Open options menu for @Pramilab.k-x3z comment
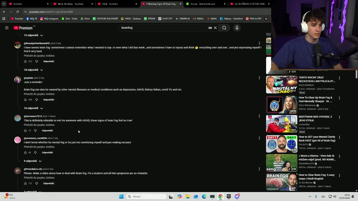 click(x=259, y=169)
